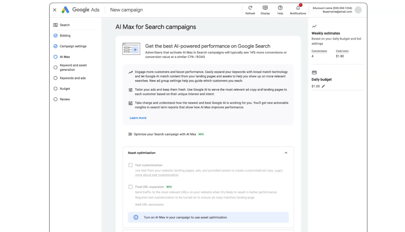Click the tune sliders icon beside Tailor your ads
The height and width of the screenshot is (232, 405).
point(131,90)
